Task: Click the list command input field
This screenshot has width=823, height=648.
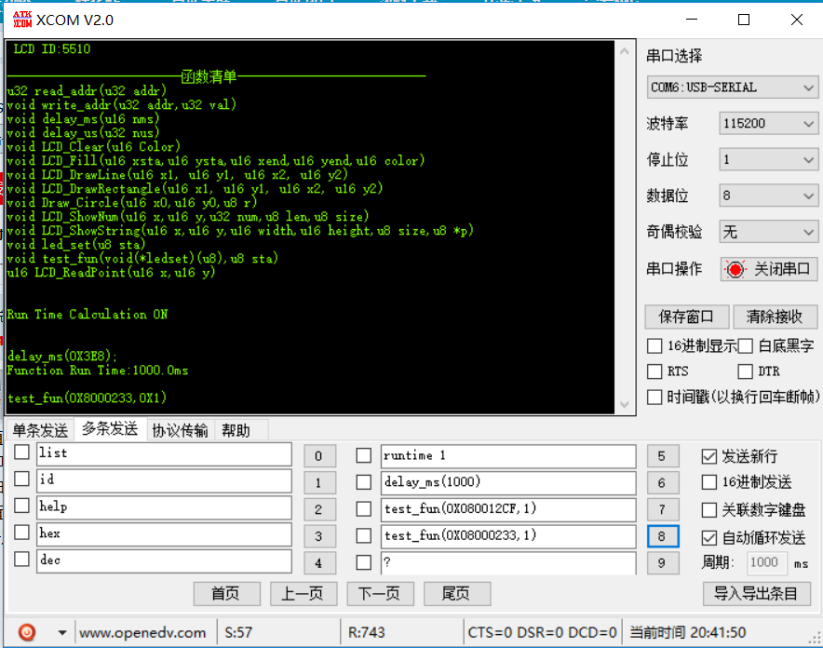Action: pyautogui.click(x=164, y=453)
